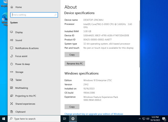Click the Installed RAM value 3.00 GB
The image size is (168, 122).
point(87,31)
